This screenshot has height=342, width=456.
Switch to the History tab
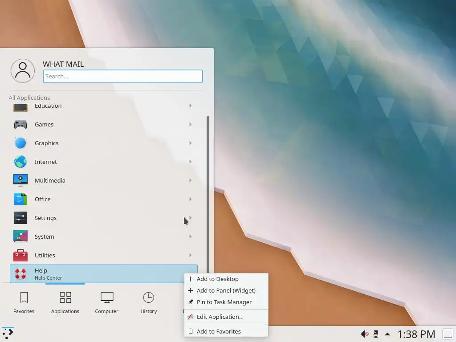tap(149, 303)
